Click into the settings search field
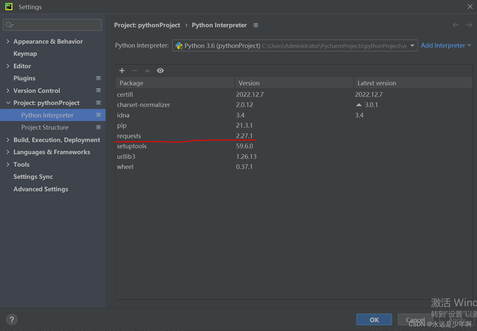Viewport: 477px width, 331px height. coord(52,25)
